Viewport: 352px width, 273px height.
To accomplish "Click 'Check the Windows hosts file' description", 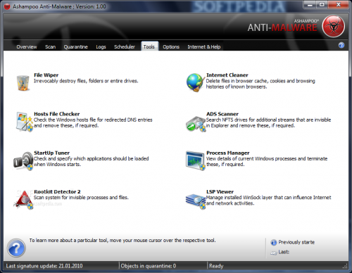I will pos(93,122).
